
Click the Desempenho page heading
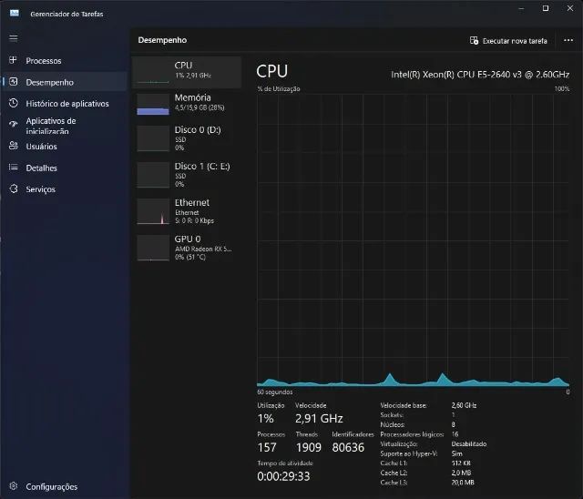pyautogui.click(x=162, y=40)
